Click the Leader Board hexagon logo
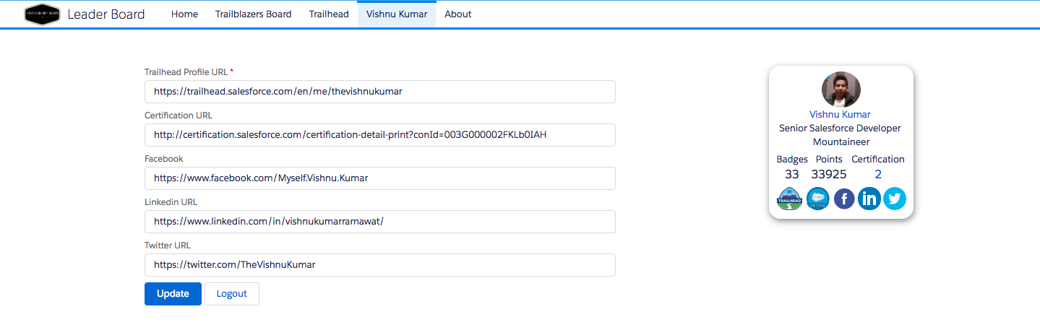 [x=42, y=14]
